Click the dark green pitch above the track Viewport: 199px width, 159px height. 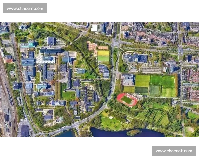pos(141,90)
